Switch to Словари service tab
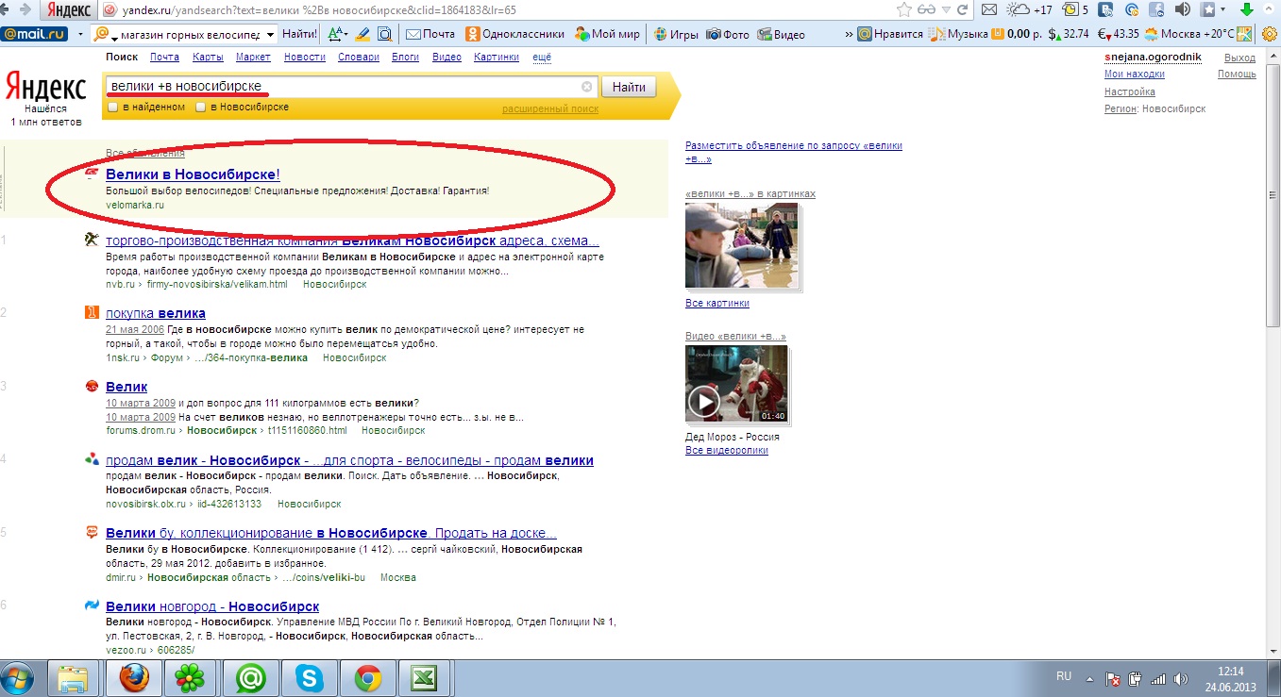This screenshot has width=1281, height=697. click(x=359, y=58)
